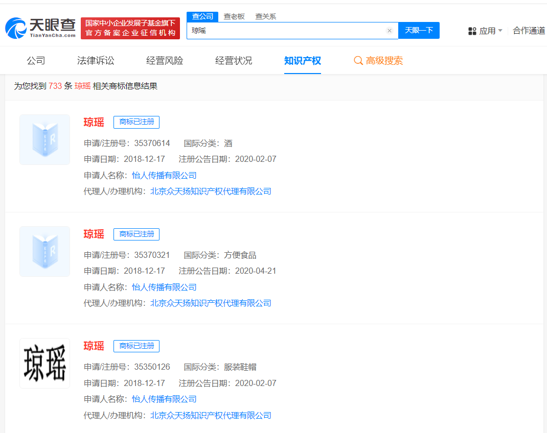Click the 合作通道 link
Viewport: 547px width, 433px height.
point(529,31)
